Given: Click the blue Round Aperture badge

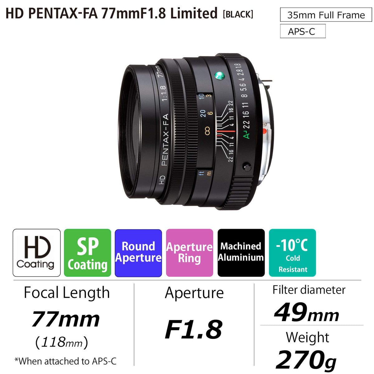Looking at the screenshot, I should (138, 253).
